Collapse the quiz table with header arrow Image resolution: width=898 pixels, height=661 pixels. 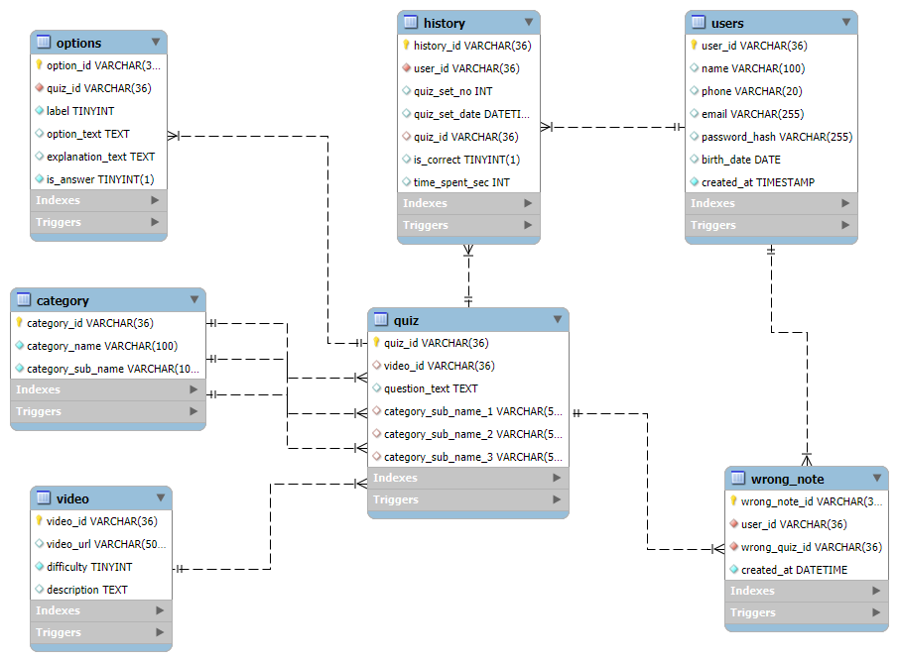(558, 319)
